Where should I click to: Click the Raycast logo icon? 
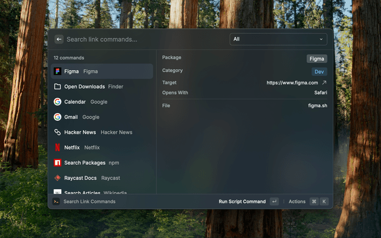tap(57, 178)
